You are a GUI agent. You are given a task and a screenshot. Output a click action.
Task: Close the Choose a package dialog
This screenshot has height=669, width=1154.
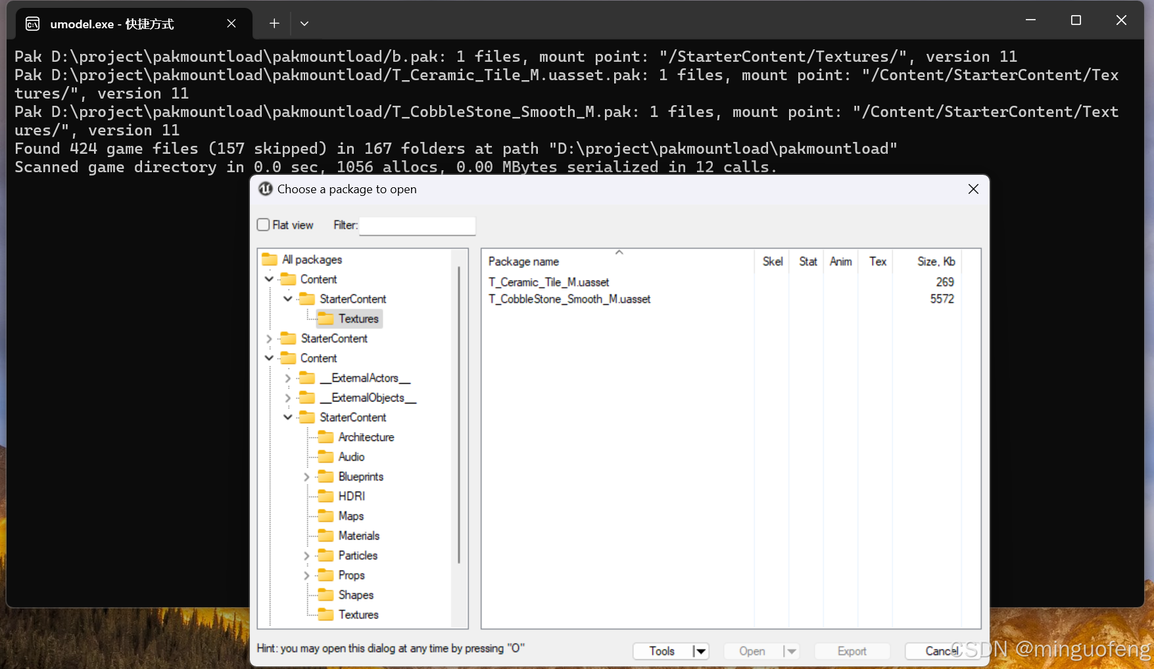click(x=973, y=189)
